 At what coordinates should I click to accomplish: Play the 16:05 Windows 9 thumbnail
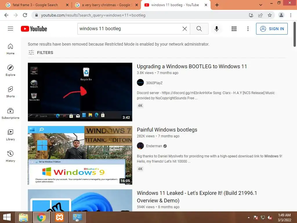click(80, 155)
